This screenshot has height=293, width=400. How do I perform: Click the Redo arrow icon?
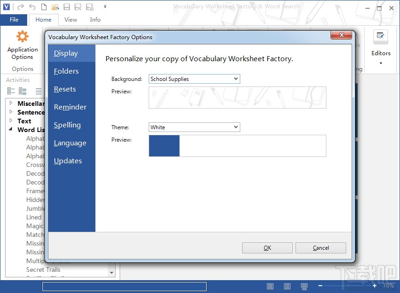pos(20,6)
